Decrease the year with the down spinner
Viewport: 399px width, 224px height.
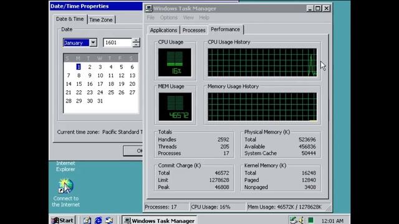pyautogui.click(x=136, y=45)
